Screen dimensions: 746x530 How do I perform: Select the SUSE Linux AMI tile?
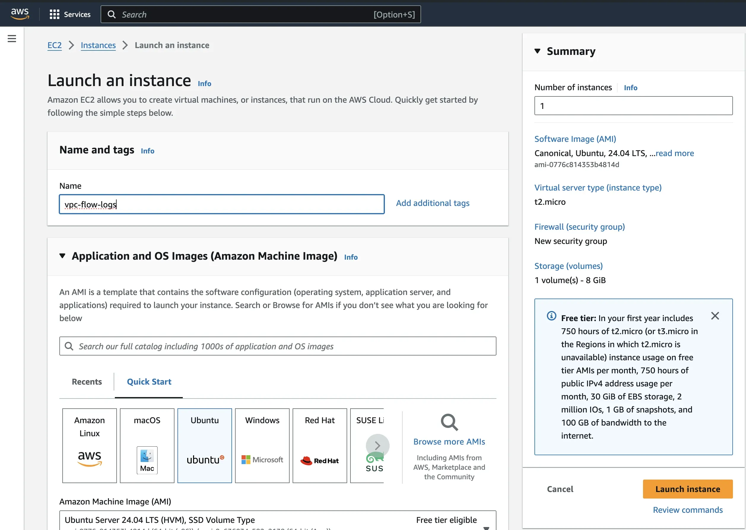coord(367,445)
